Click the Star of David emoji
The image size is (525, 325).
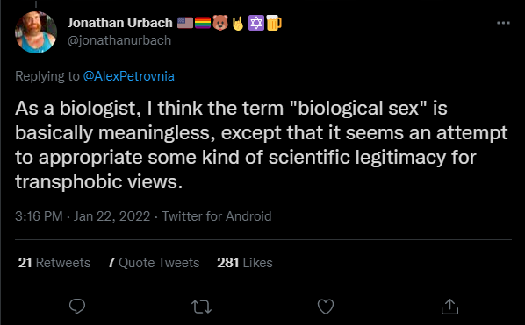[256, 23]
